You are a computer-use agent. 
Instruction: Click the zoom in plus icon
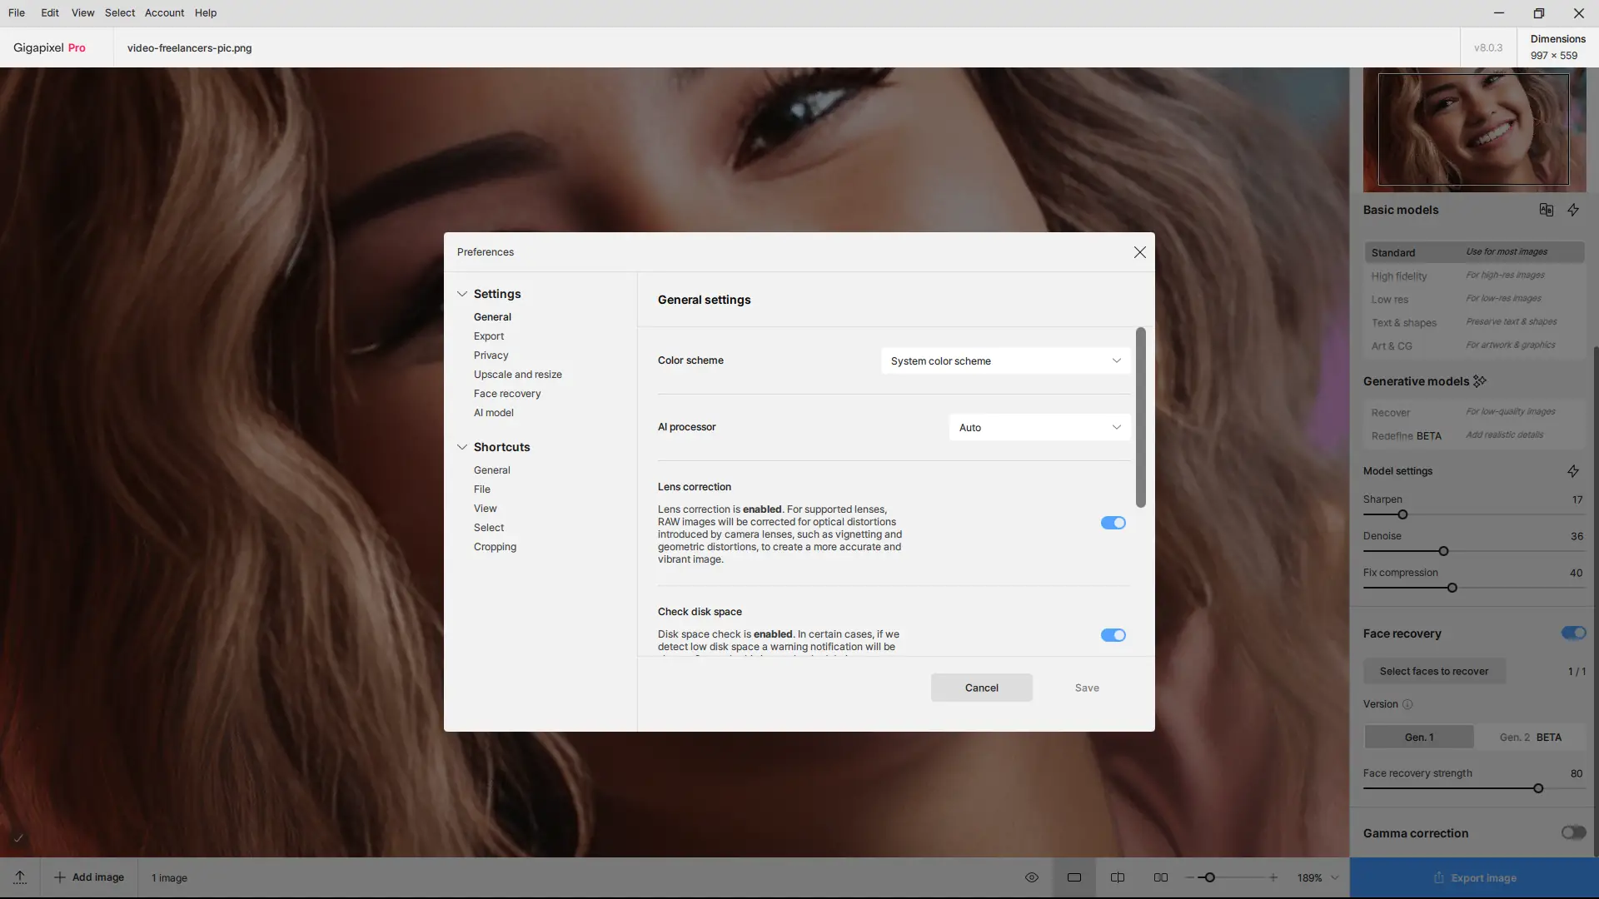point(1273,877)
